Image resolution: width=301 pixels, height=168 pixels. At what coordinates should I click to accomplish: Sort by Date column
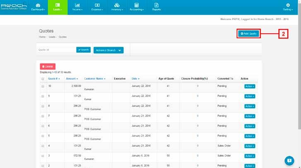click(135, 79)
